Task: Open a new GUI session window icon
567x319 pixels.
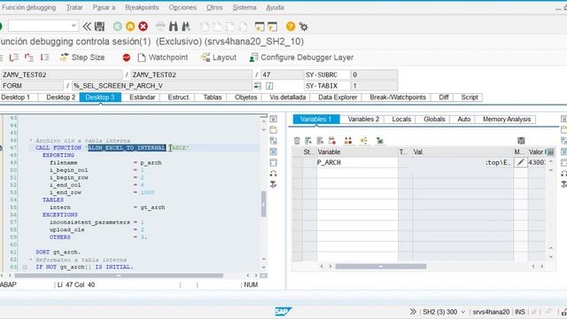Action: 260,27
